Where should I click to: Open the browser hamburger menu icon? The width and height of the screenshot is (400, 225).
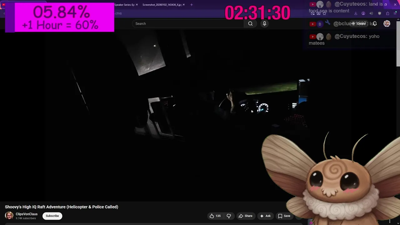pos(395,13)
